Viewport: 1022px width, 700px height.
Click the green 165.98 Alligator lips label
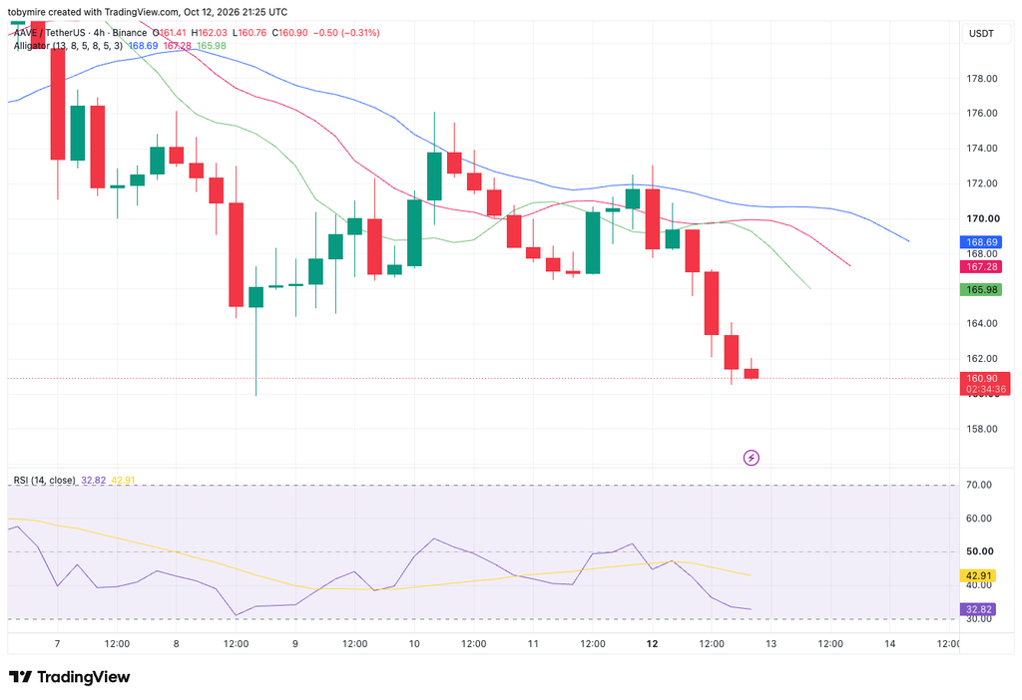click(x=982, y=290)
